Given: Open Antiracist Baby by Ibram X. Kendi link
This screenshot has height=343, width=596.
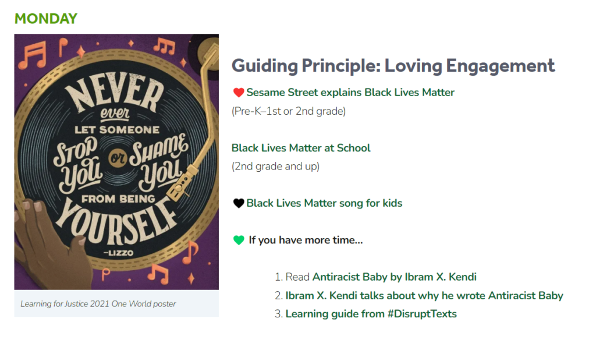Looking at the screenshot, I should 394,277.
